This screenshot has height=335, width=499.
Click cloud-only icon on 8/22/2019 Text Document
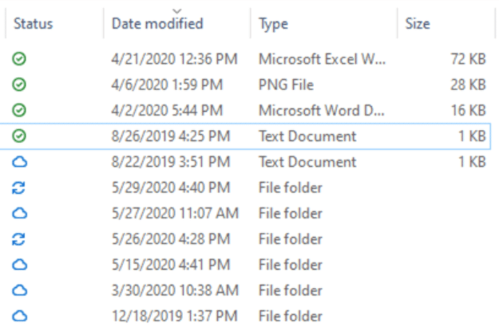coord(20,162)
